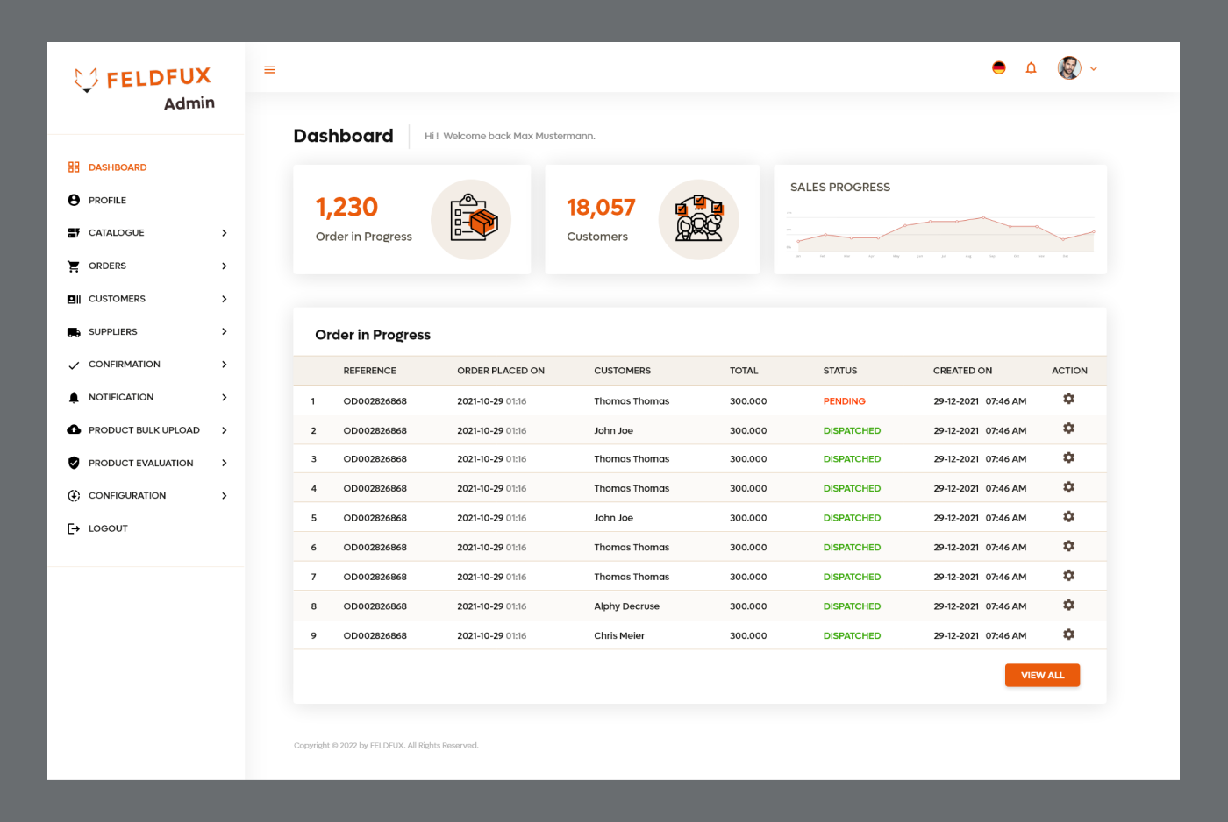Click the customers group icon in card
The width and height of the screenshot is (1228, 822).
pyautogui.click(x=698, y=220)
